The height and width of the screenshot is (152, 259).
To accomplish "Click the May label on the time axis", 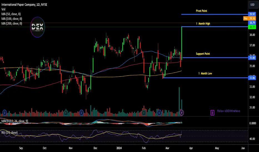I will tap(217, 148).
